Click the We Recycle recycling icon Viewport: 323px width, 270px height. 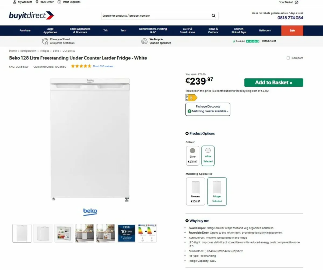pos(145,41)
